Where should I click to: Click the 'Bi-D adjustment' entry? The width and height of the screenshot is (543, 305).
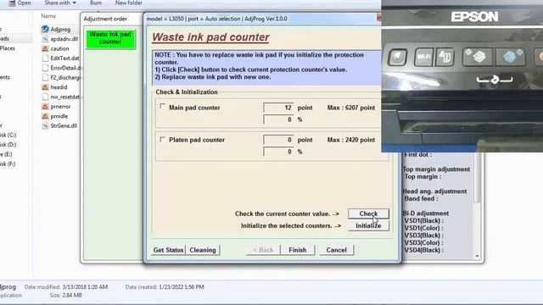click(426, 213)
